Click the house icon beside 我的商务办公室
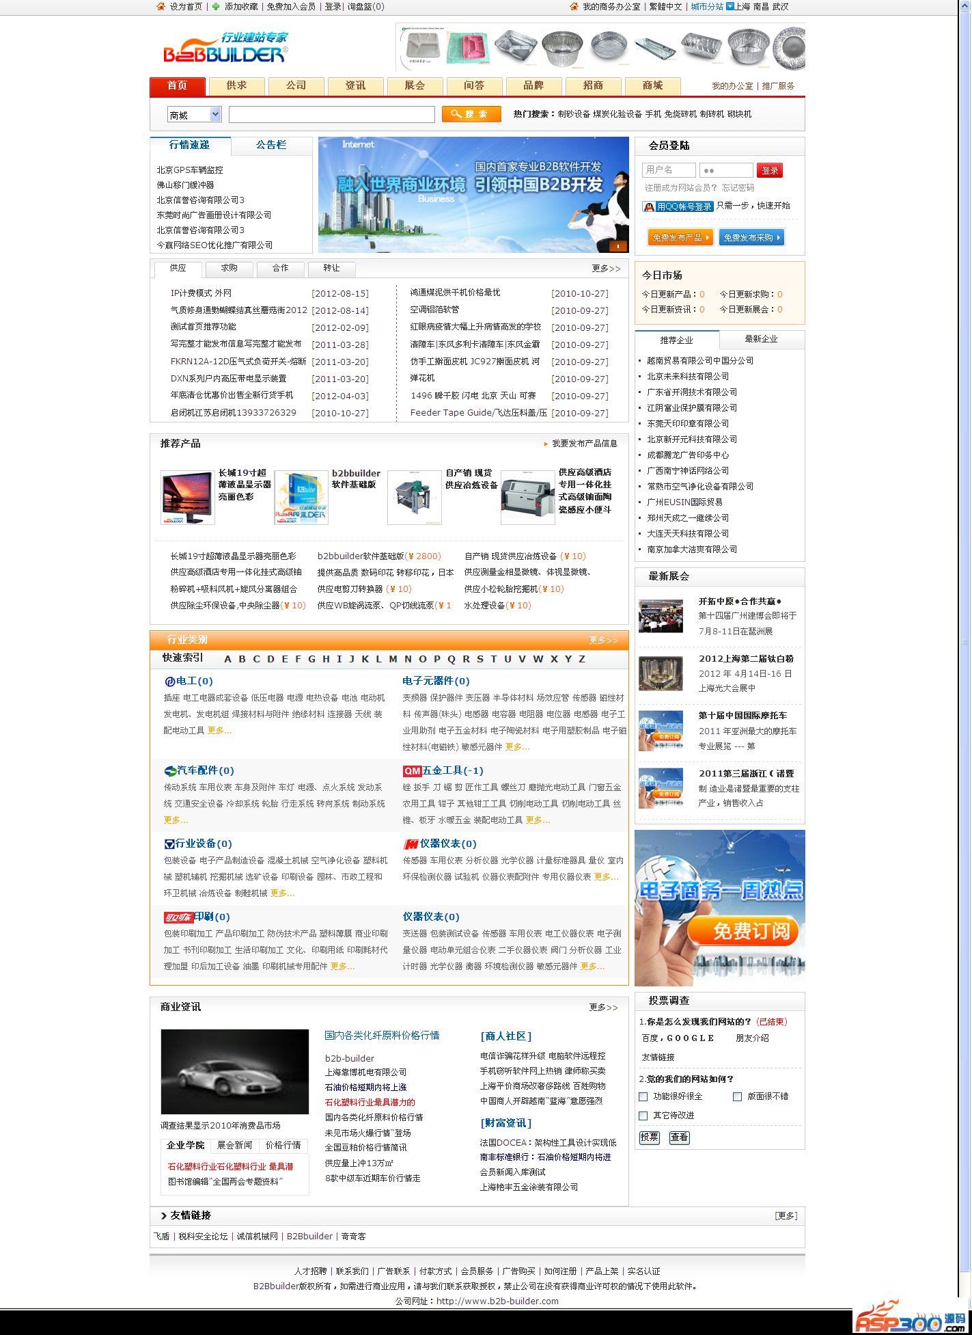Image resolution: width=972 pixels, height=1335 pixels. (574, 6)
